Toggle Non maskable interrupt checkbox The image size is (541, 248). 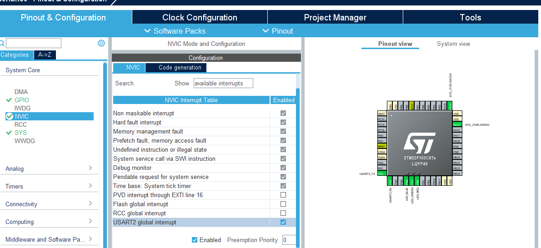[283, 113]
